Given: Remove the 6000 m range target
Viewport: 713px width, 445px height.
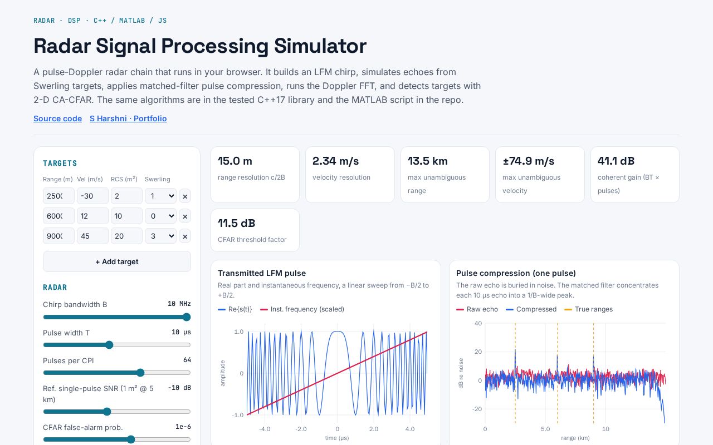Looking at the screenshot, I should 185,216.
